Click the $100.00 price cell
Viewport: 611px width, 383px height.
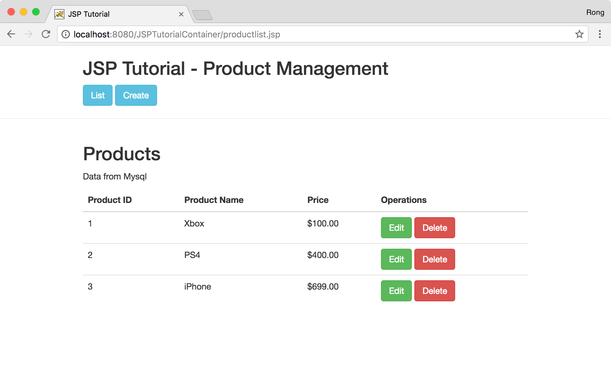[x=323, y=223]
